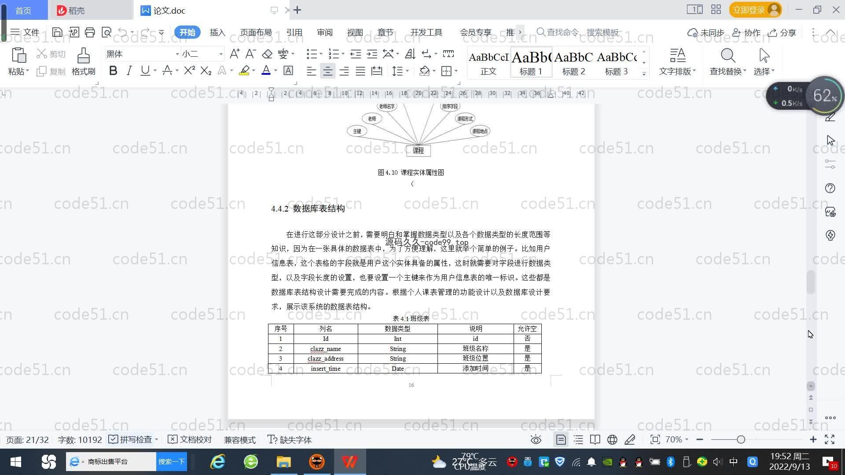
Task: Enter full screen mode icon
Action: 830,440
